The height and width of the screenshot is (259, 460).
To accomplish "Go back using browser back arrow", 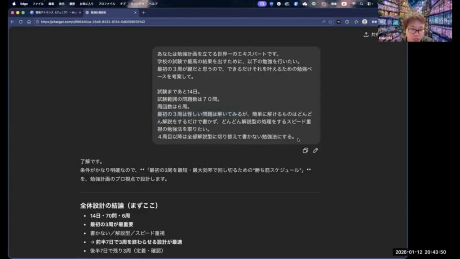I will click(13, 22).
